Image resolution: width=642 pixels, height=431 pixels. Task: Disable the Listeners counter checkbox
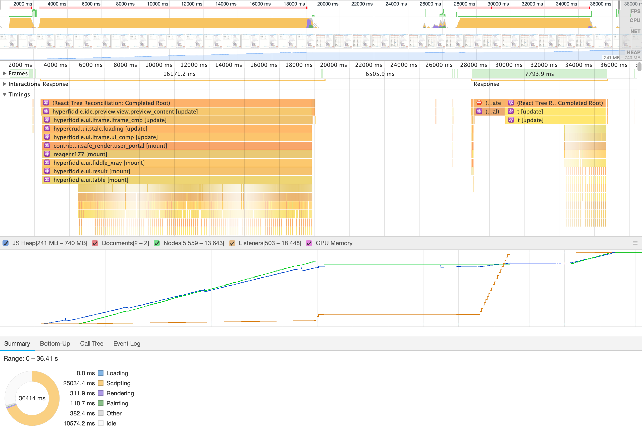point(232,243)
